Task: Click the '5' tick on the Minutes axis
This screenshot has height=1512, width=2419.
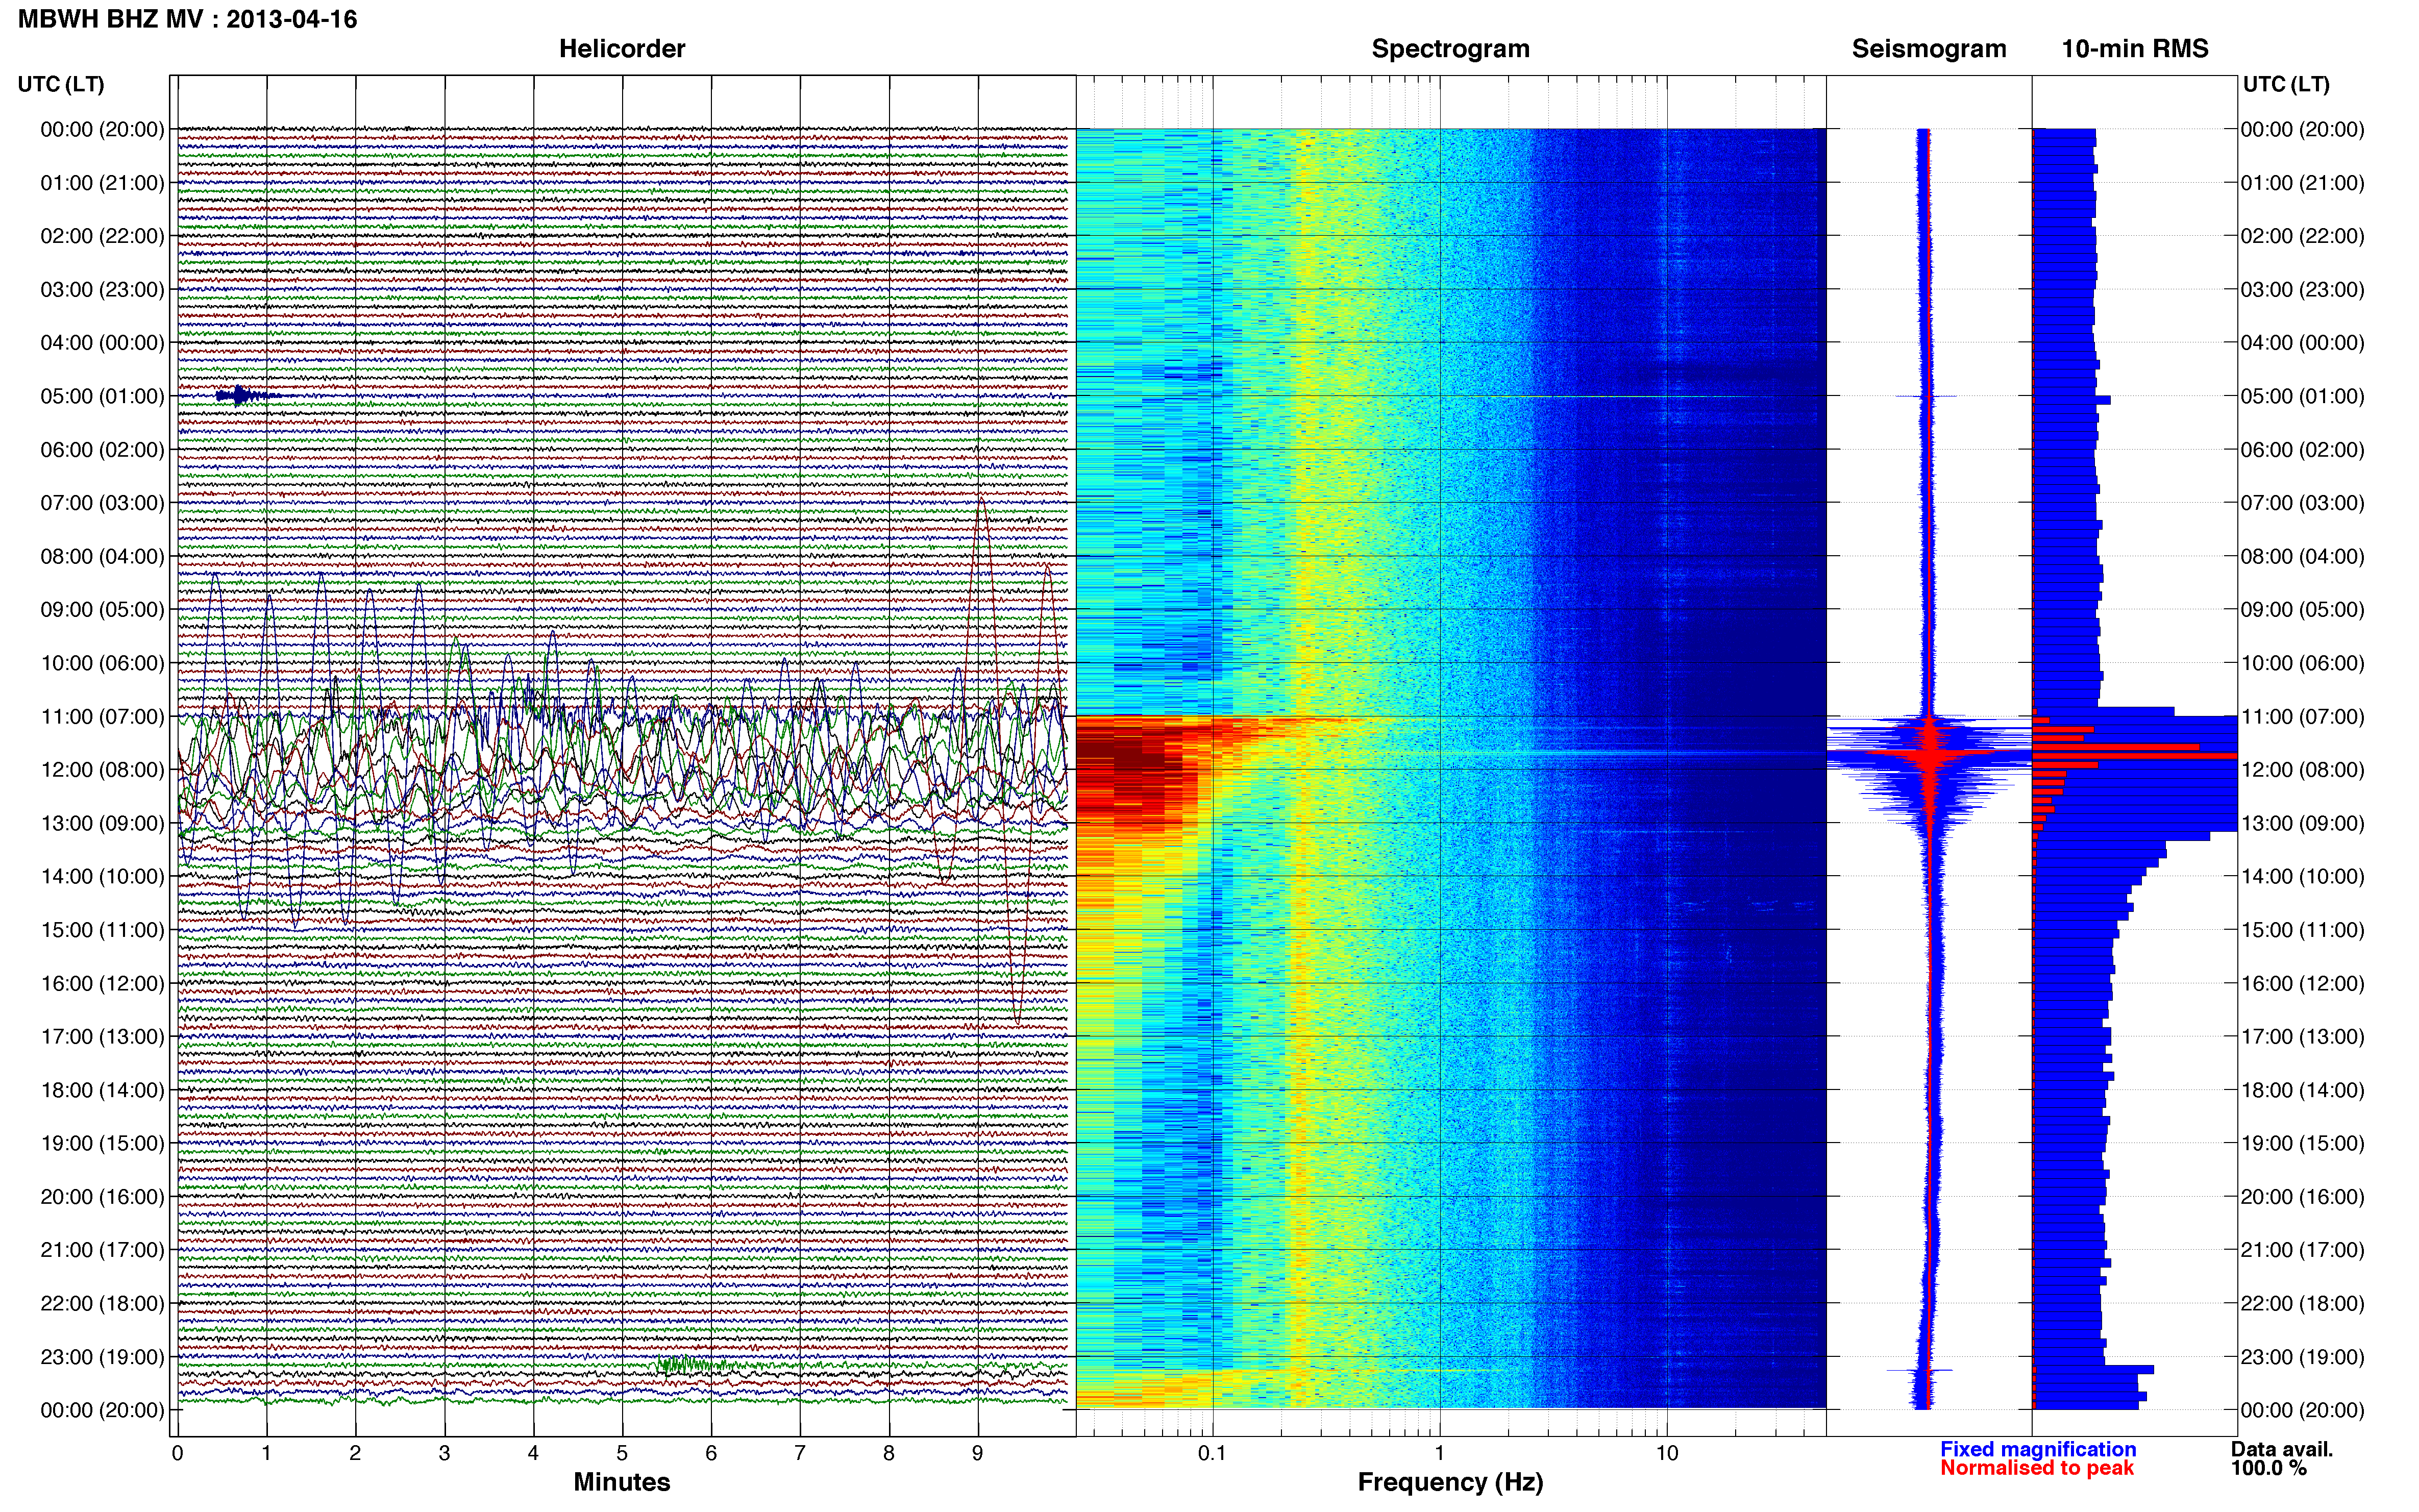Action: tap(622, 1453)
